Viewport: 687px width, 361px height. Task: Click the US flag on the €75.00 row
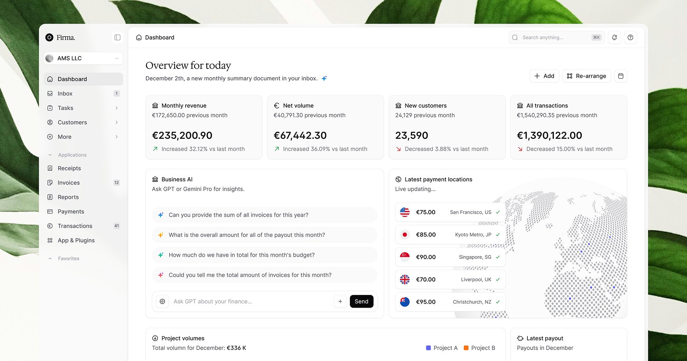[405, 212]
